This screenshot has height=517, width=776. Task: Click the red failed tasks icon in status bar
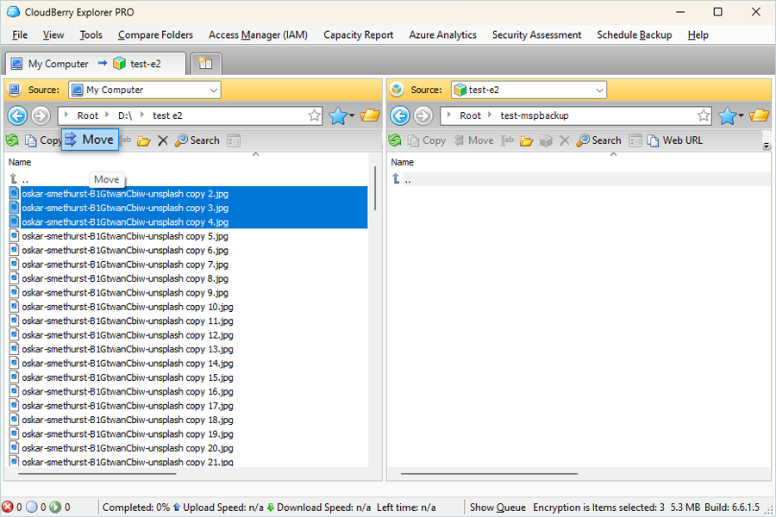coord(8,508)
